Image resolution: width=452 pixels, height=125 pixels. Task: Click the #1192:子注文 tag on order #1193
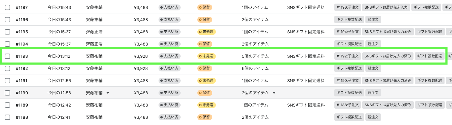pyautogui.click(x=348, y=56)
